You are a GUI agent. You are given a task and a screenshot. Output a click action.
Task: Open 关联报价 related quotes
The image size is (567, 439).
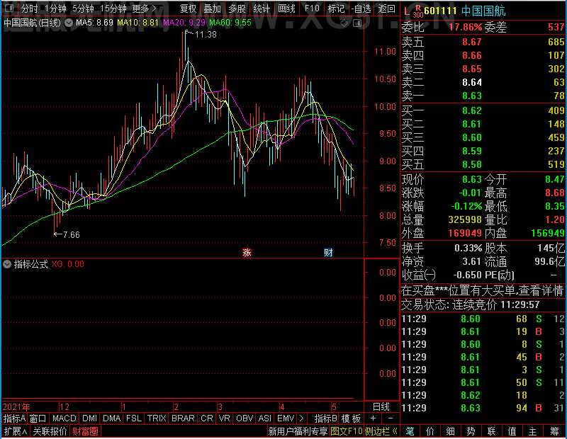click(50, 431)
